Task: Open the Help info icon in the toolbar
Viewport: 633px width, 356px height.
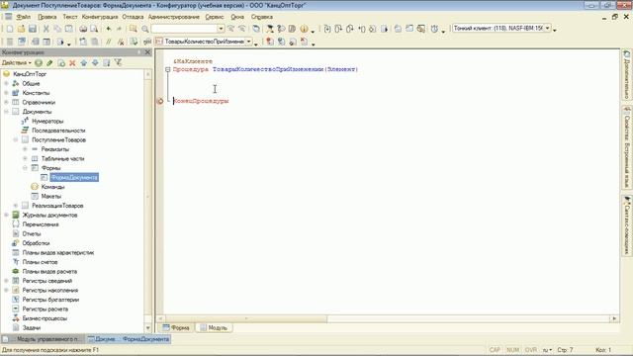Action: pos(304,29)
